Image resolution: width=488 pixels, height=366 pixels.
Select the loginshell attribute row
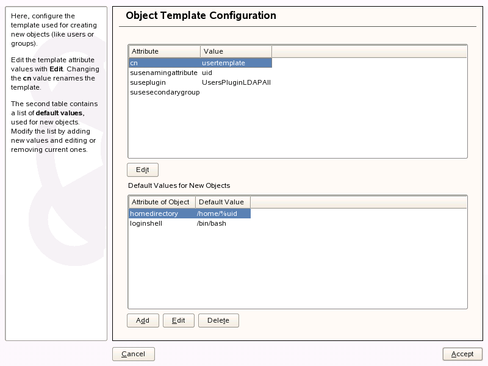[x=190, y=223]
